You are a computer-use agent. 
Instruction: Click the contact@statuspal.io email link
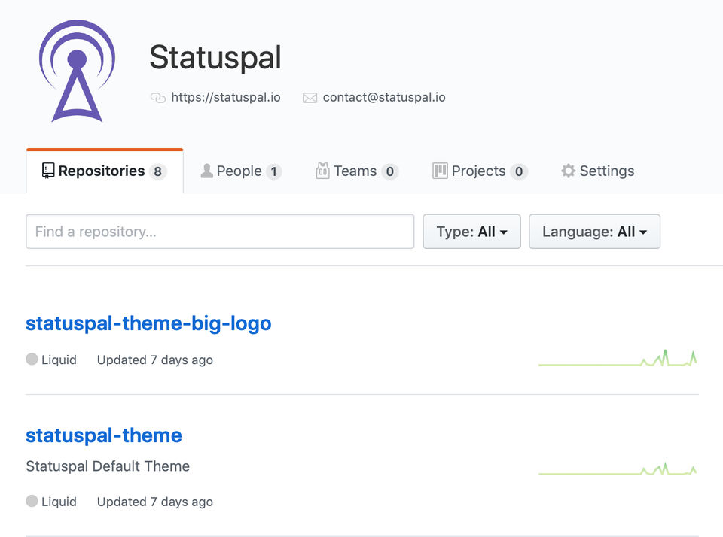(384, 97)
